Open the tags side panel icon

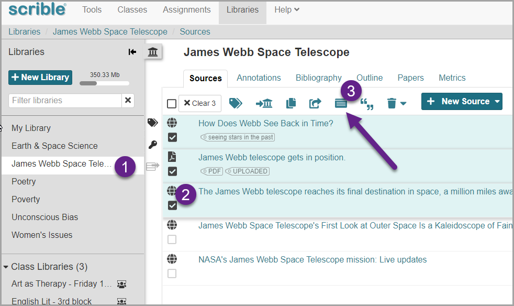click(152, 123)
